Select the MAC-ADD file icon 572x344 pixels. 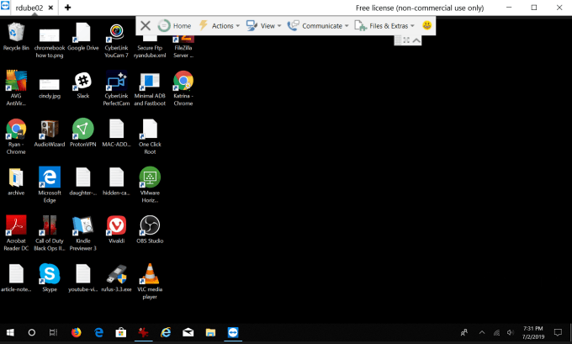pos(116,133)
